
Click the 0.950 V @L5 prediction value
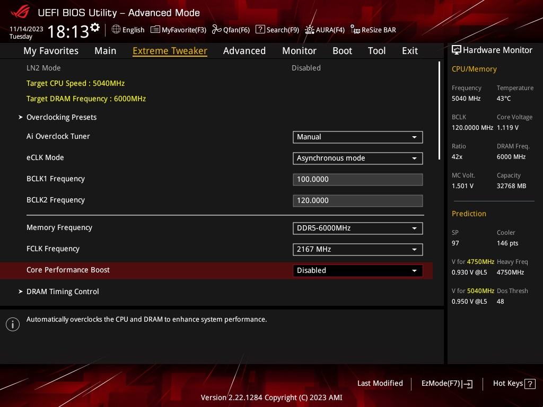tap(469, 302)
